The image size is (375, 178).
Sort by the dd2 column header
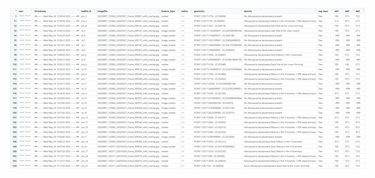coord(347,11)
